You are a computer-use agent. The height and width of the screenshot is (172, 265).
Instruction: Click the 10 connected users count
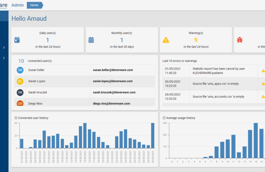click(21, 61)
